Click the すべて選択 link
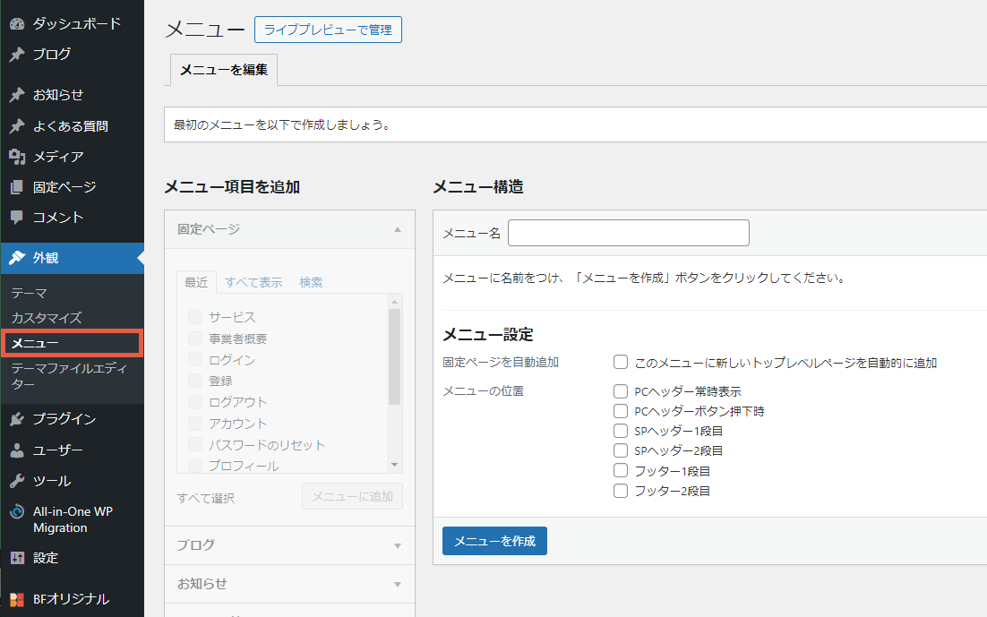The image size is (987, 617). [x=206, y=498]
